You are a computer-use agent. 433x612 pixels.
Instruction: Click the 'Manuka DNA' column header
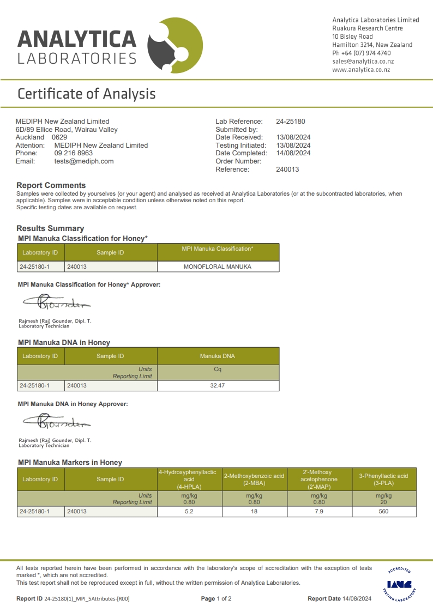coord(218,356)
